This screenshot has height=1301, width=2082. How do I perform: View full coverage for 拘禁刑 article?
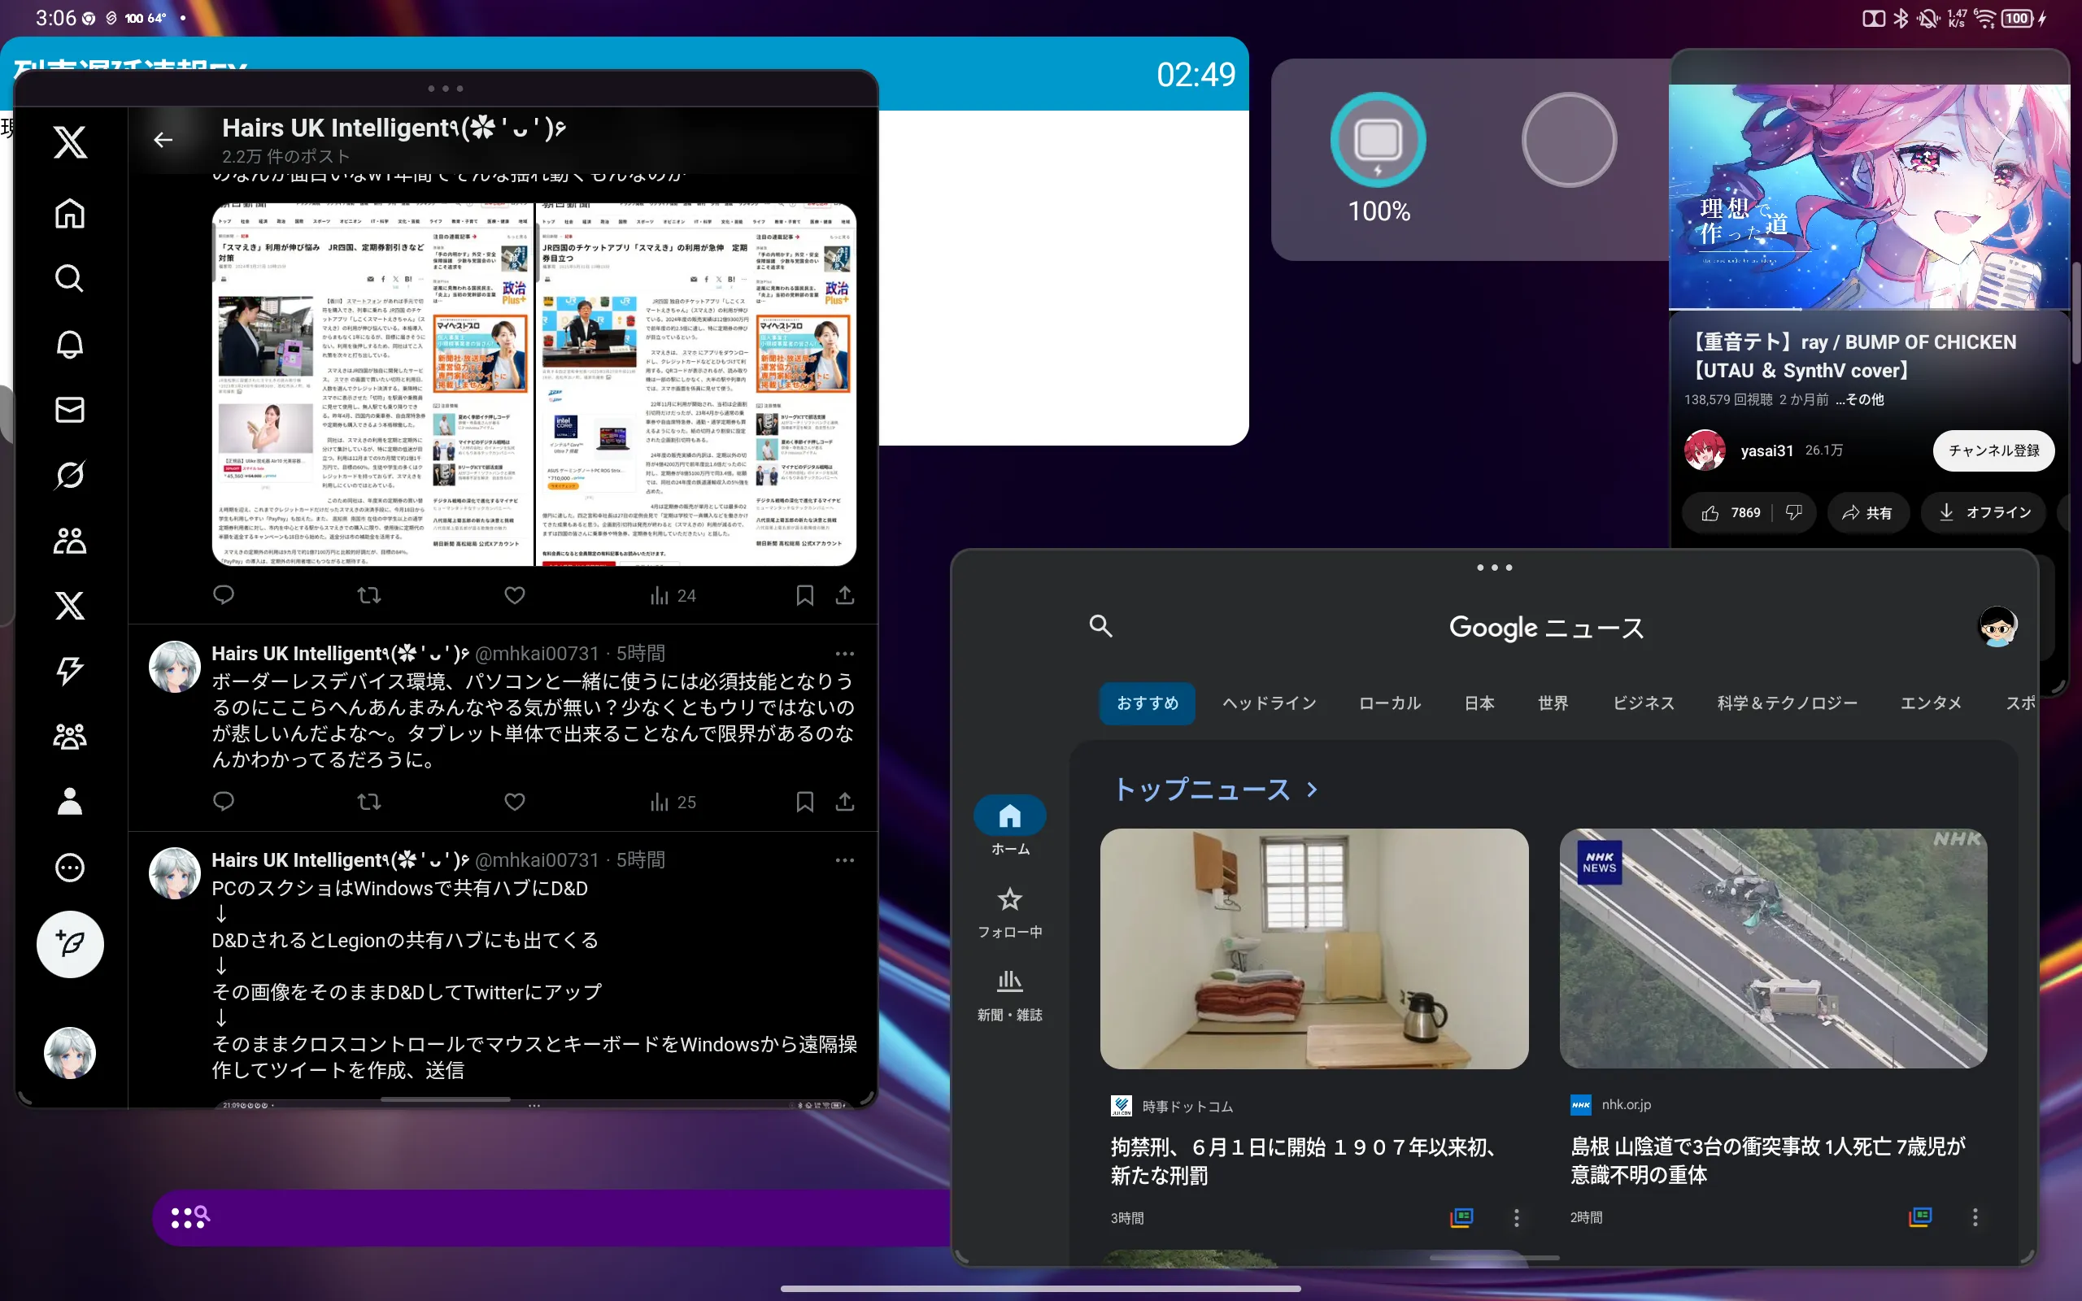coord(1461,1216)
